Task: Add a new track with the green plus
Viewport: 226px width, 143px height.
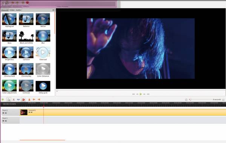Action: pyautogui.click(x=3, y=99)
